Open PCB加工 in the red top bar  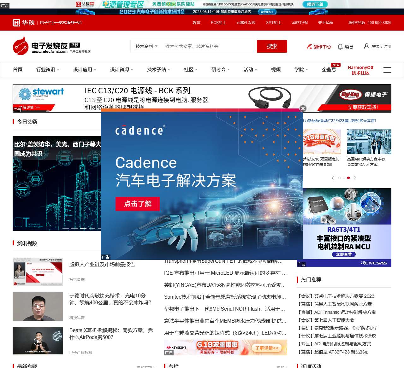[218, 23]
